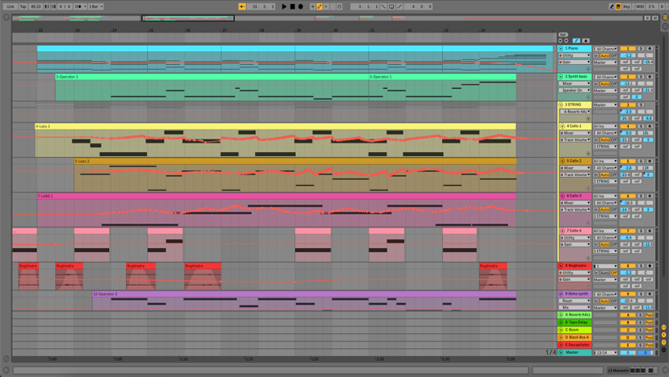Arm the Arrangement Record button
The width and height of the screenshot is (669, 377).
point(300,6)
